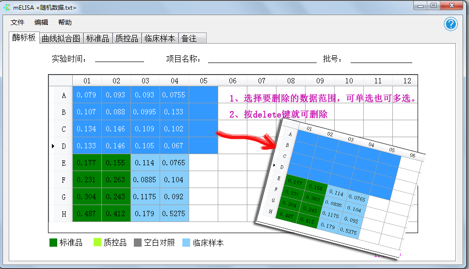Click cell D04 with value 0.067

[175, 146]
